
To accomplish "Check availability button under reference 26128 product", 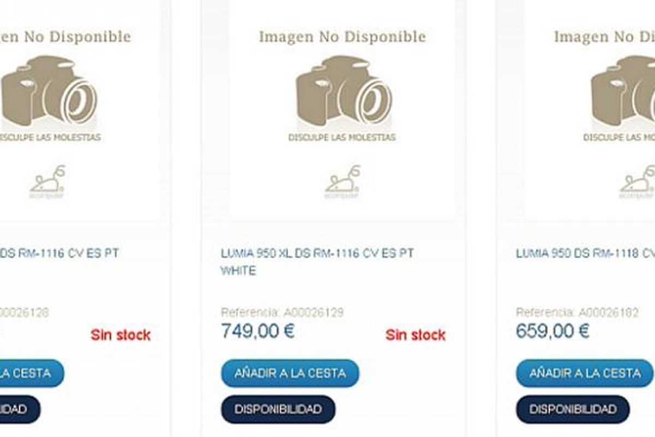I will pyautogui.click(x=16, y=409).
